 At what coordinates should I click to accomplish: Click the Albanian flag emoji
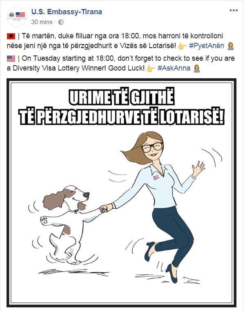click(11, 36)
